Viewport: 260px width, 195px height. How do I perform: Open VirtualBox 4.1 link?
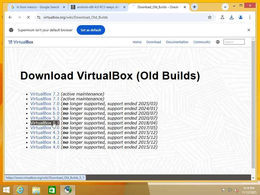coord(45,142)
